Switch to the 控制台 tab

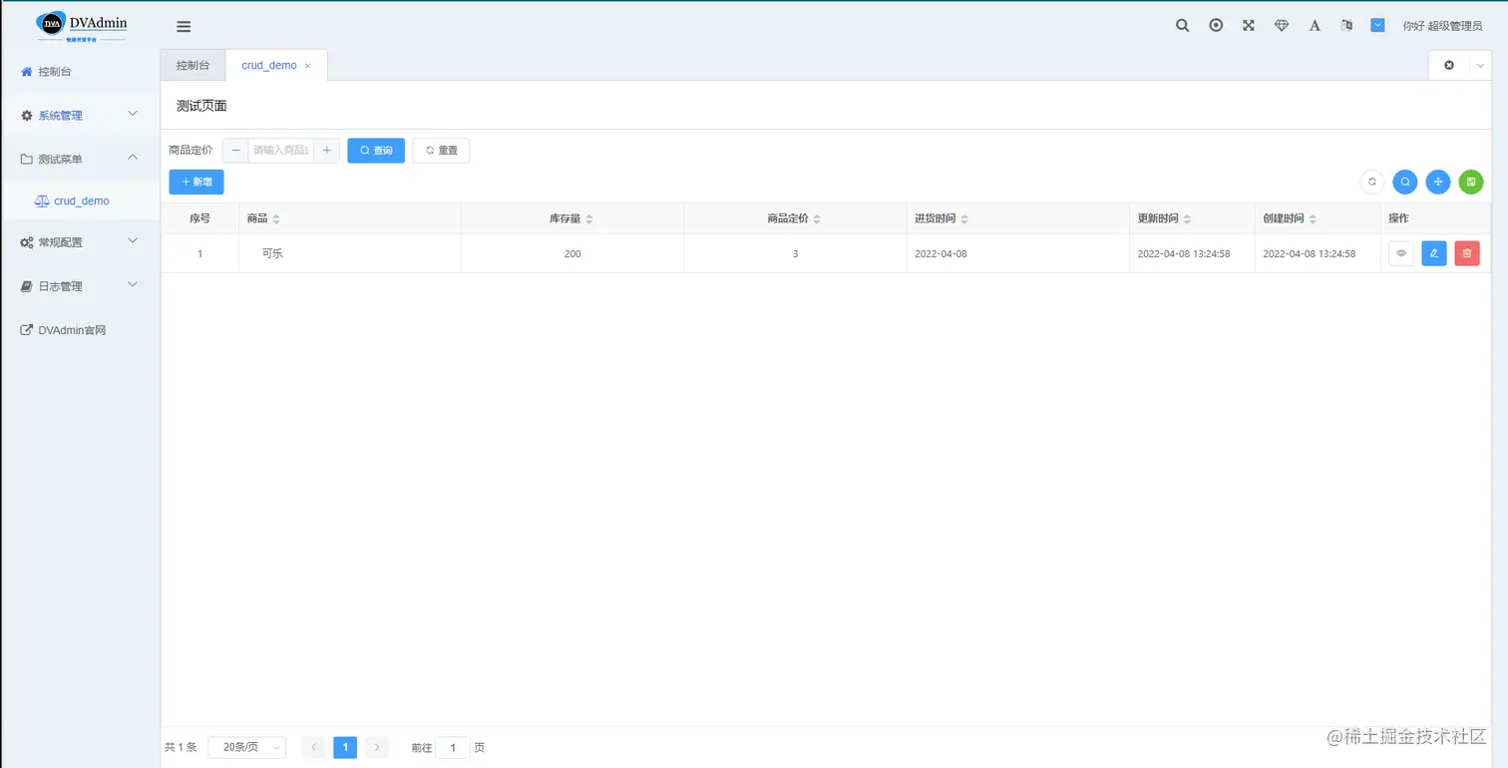click(192, 65)
